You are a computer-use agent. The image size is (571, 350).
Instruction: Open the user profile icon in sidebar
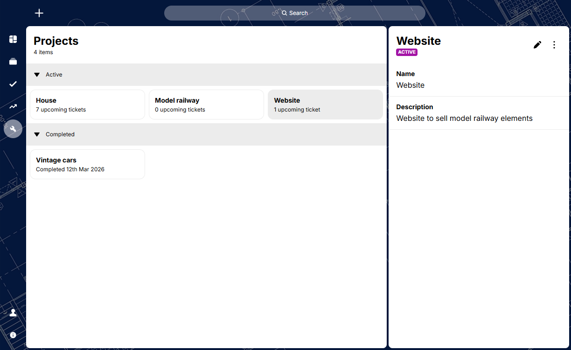[x=13, y=313]
